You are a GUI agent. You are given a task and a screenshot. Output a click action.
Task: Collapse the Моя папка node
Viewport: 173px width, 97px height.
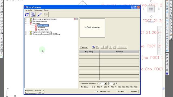coord(26,23)
